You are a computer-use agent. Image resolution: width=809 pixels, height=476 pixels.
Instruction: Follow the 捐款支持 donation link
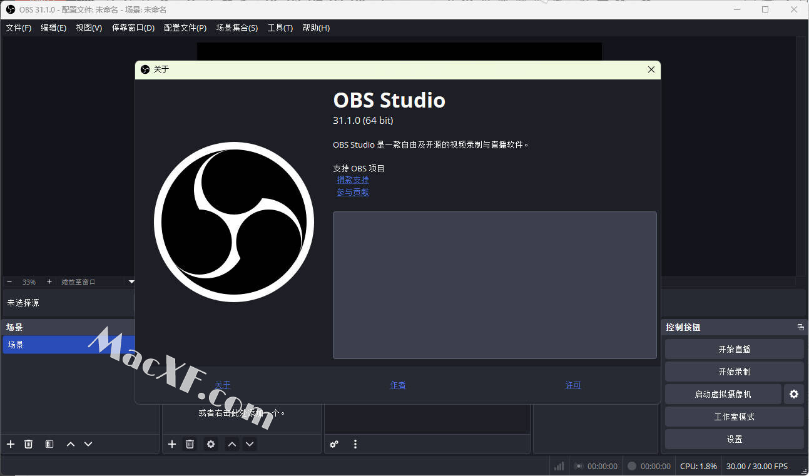(x=353, y=180)
